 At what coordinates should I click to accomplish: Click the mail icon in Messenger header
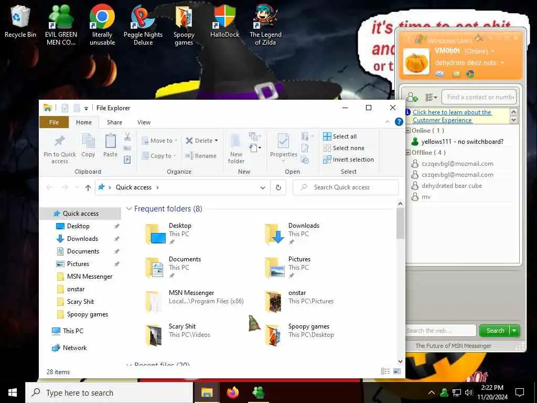pyautogui.click(x=440, y=74)
